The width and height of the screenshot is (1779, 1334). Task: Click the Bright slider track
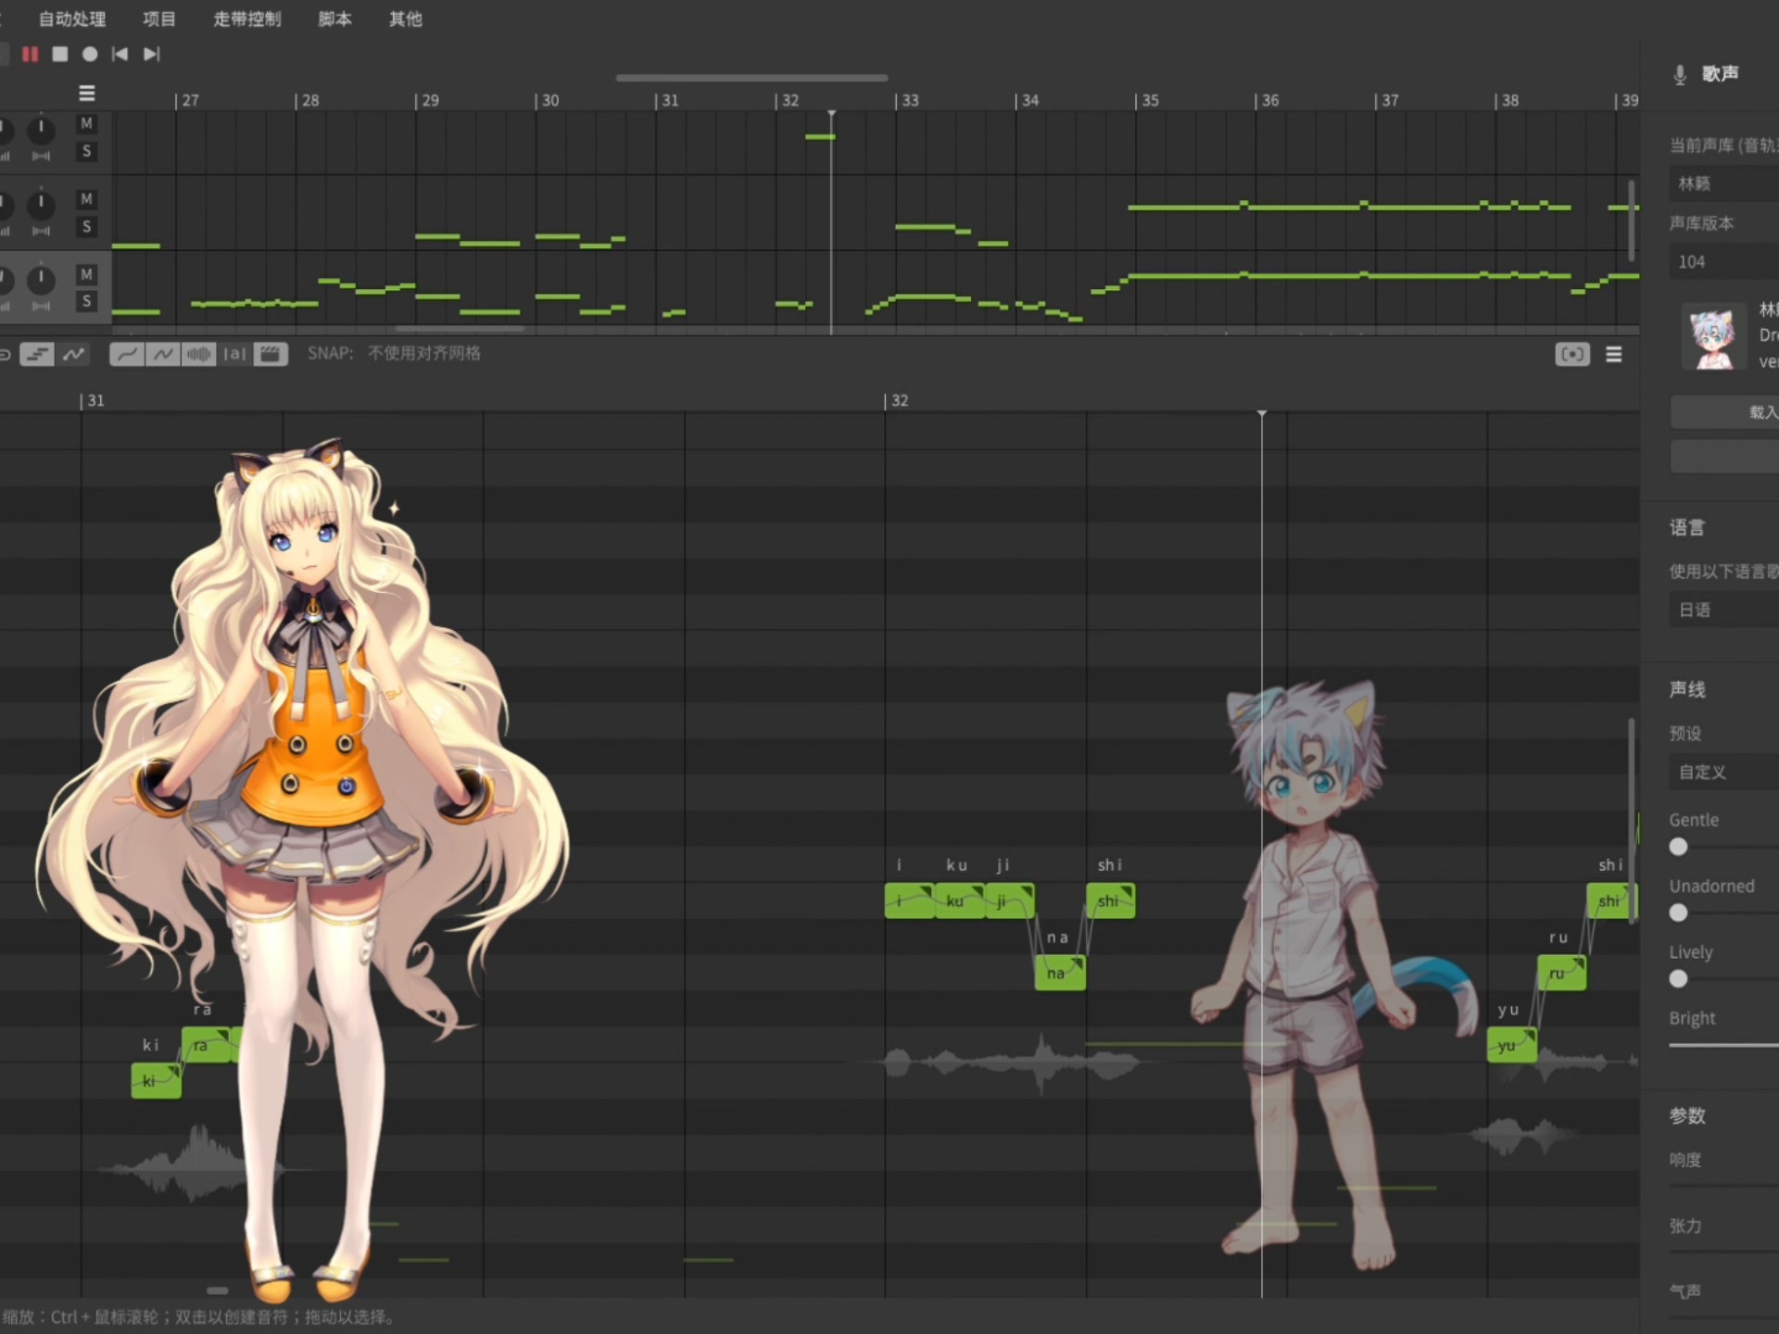(x=1724, y=1046)
